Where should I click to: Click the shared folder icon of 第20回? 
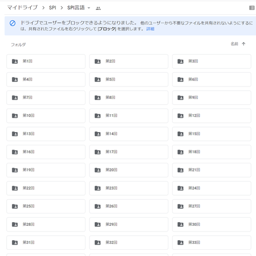point(98,170)
